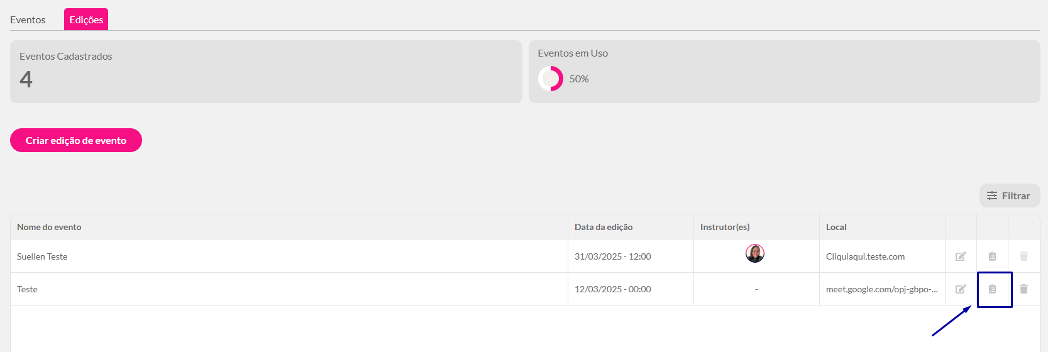Click the meet.google.com location text
Image resolution: width=1048 pixels, height=352 pixels.
click(882, 289)
